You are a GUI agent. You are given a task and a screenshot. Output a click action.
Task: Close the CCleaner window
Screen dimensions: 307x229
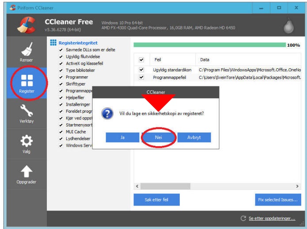point(296,8)
